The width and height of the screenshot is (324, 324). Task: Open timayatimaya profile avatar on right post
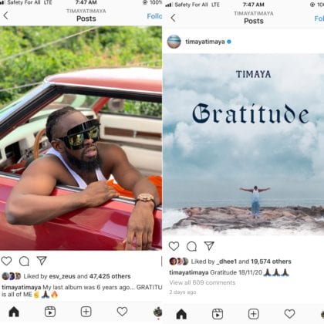click(x=174, y=42)
